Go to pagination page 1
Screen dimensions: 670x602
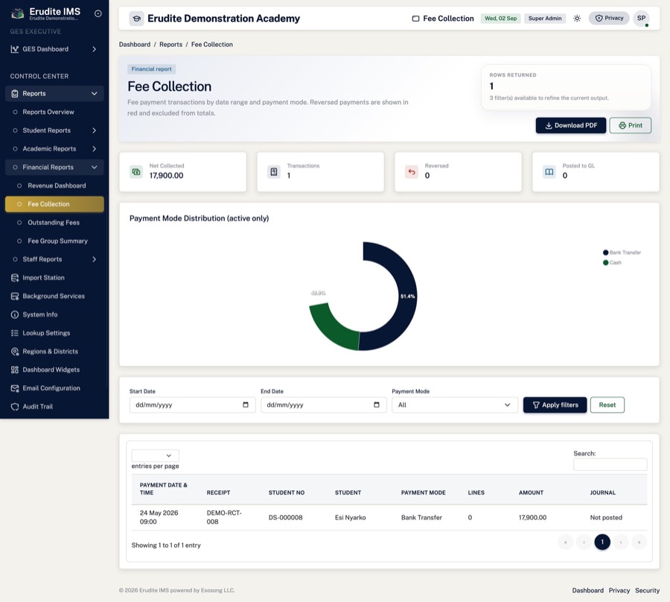[x=602, y=542]
